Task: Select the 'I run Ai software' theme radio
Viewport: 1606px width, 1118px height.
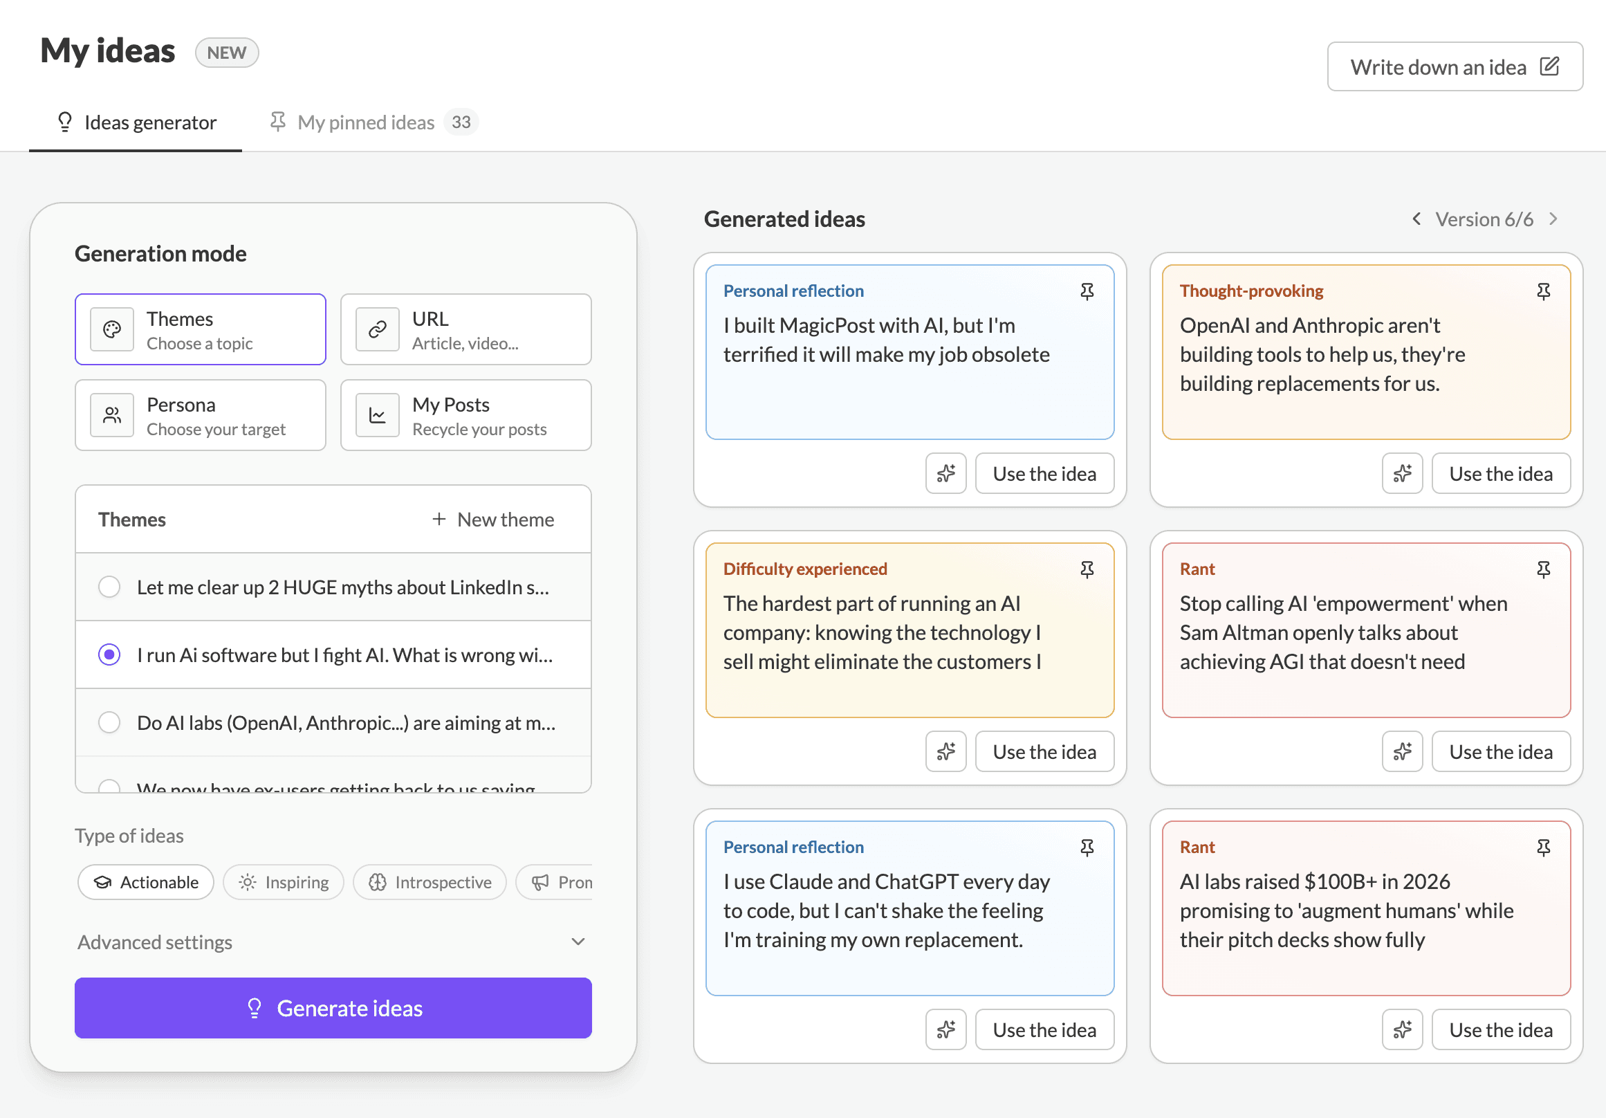Action: coord(109,655)
